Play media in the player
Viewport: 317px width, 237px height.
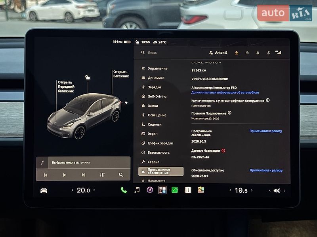tap(64, 175)
